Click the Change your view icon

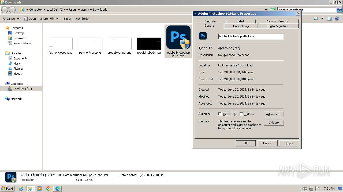(x=316, y=19)
